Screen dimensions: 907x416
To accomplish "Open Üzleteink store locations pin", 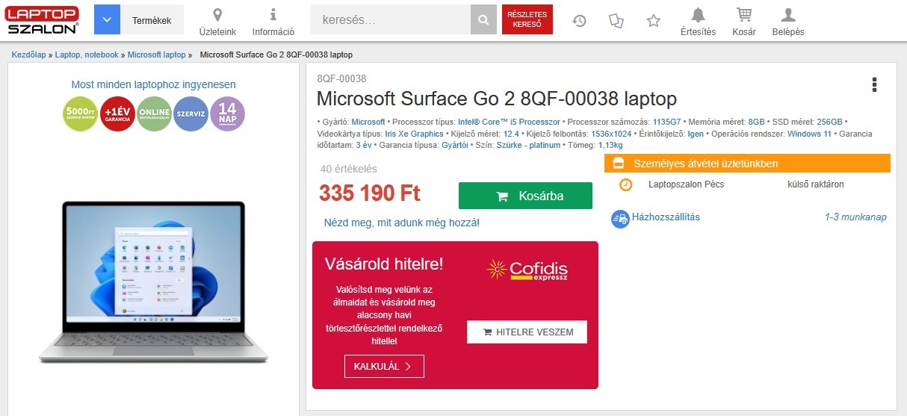I will click(217, 16).
